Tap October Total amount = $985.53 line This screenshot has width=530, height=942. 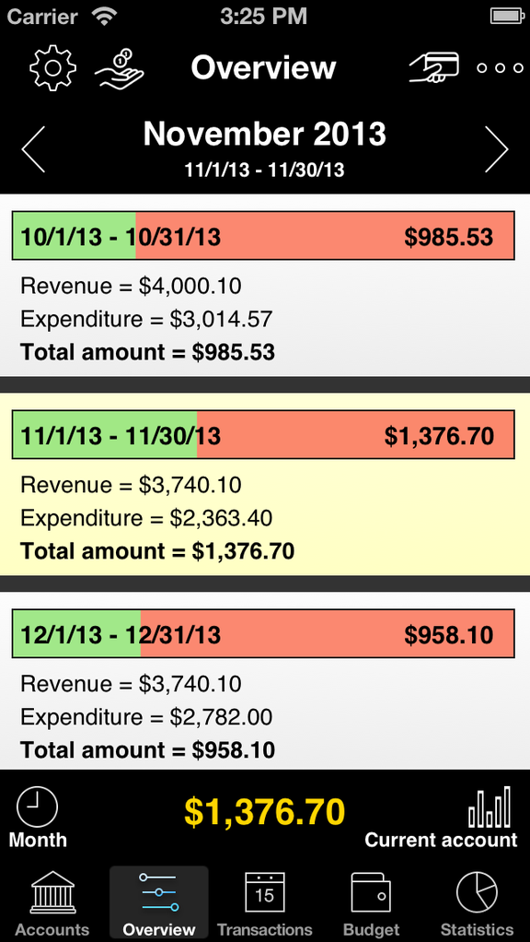point(147,352)
